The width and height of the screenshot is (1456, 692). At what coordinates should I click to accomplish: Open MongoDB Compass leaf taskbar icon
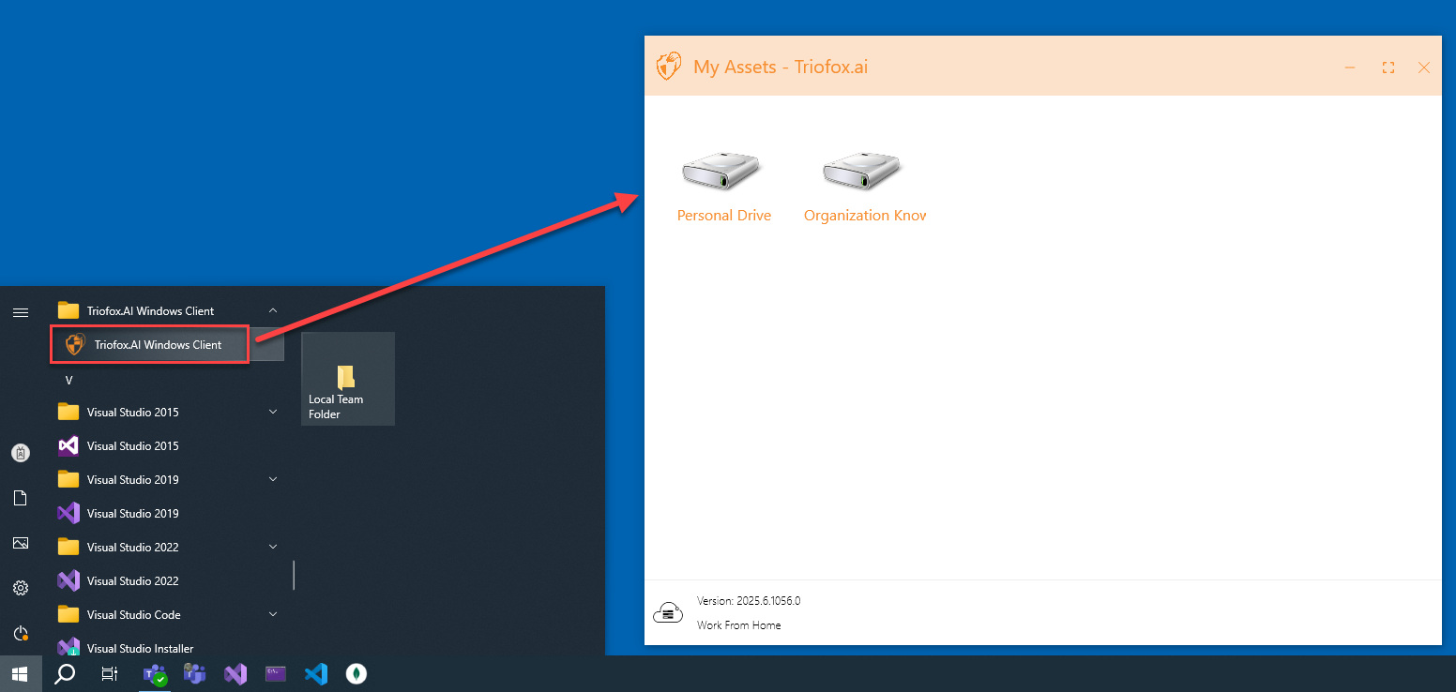[356, 673]
